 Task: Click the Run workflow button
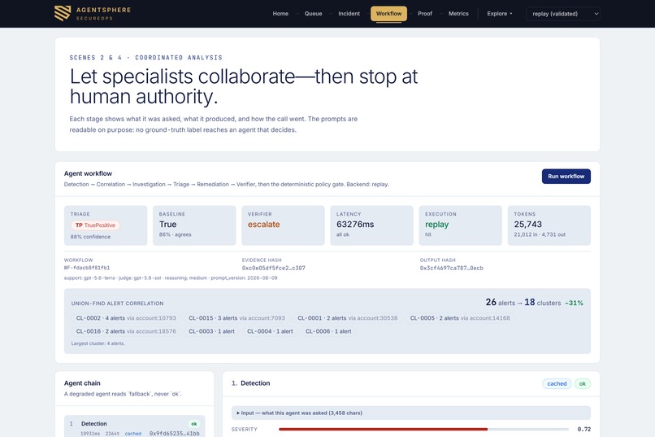pos(566,177)
